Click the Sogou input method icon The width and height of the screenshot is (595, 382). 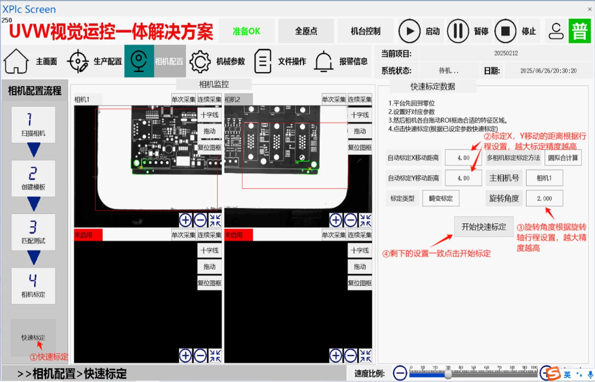(x=553, y=373)
